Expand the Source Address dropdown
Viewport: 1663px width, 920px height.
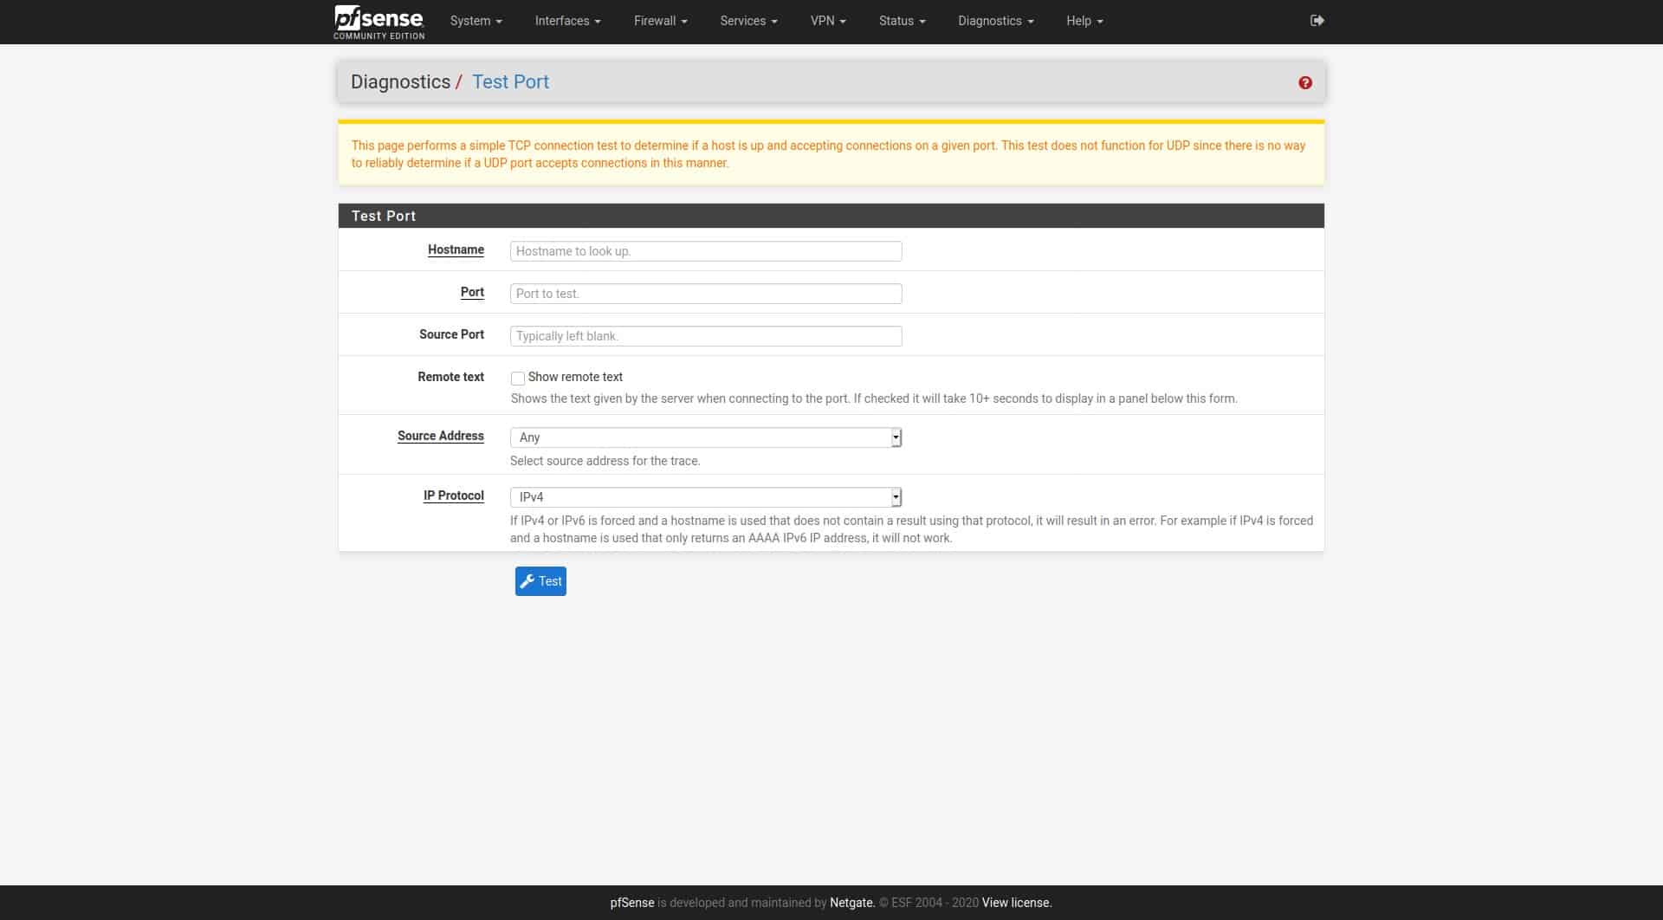pos(706,437)
